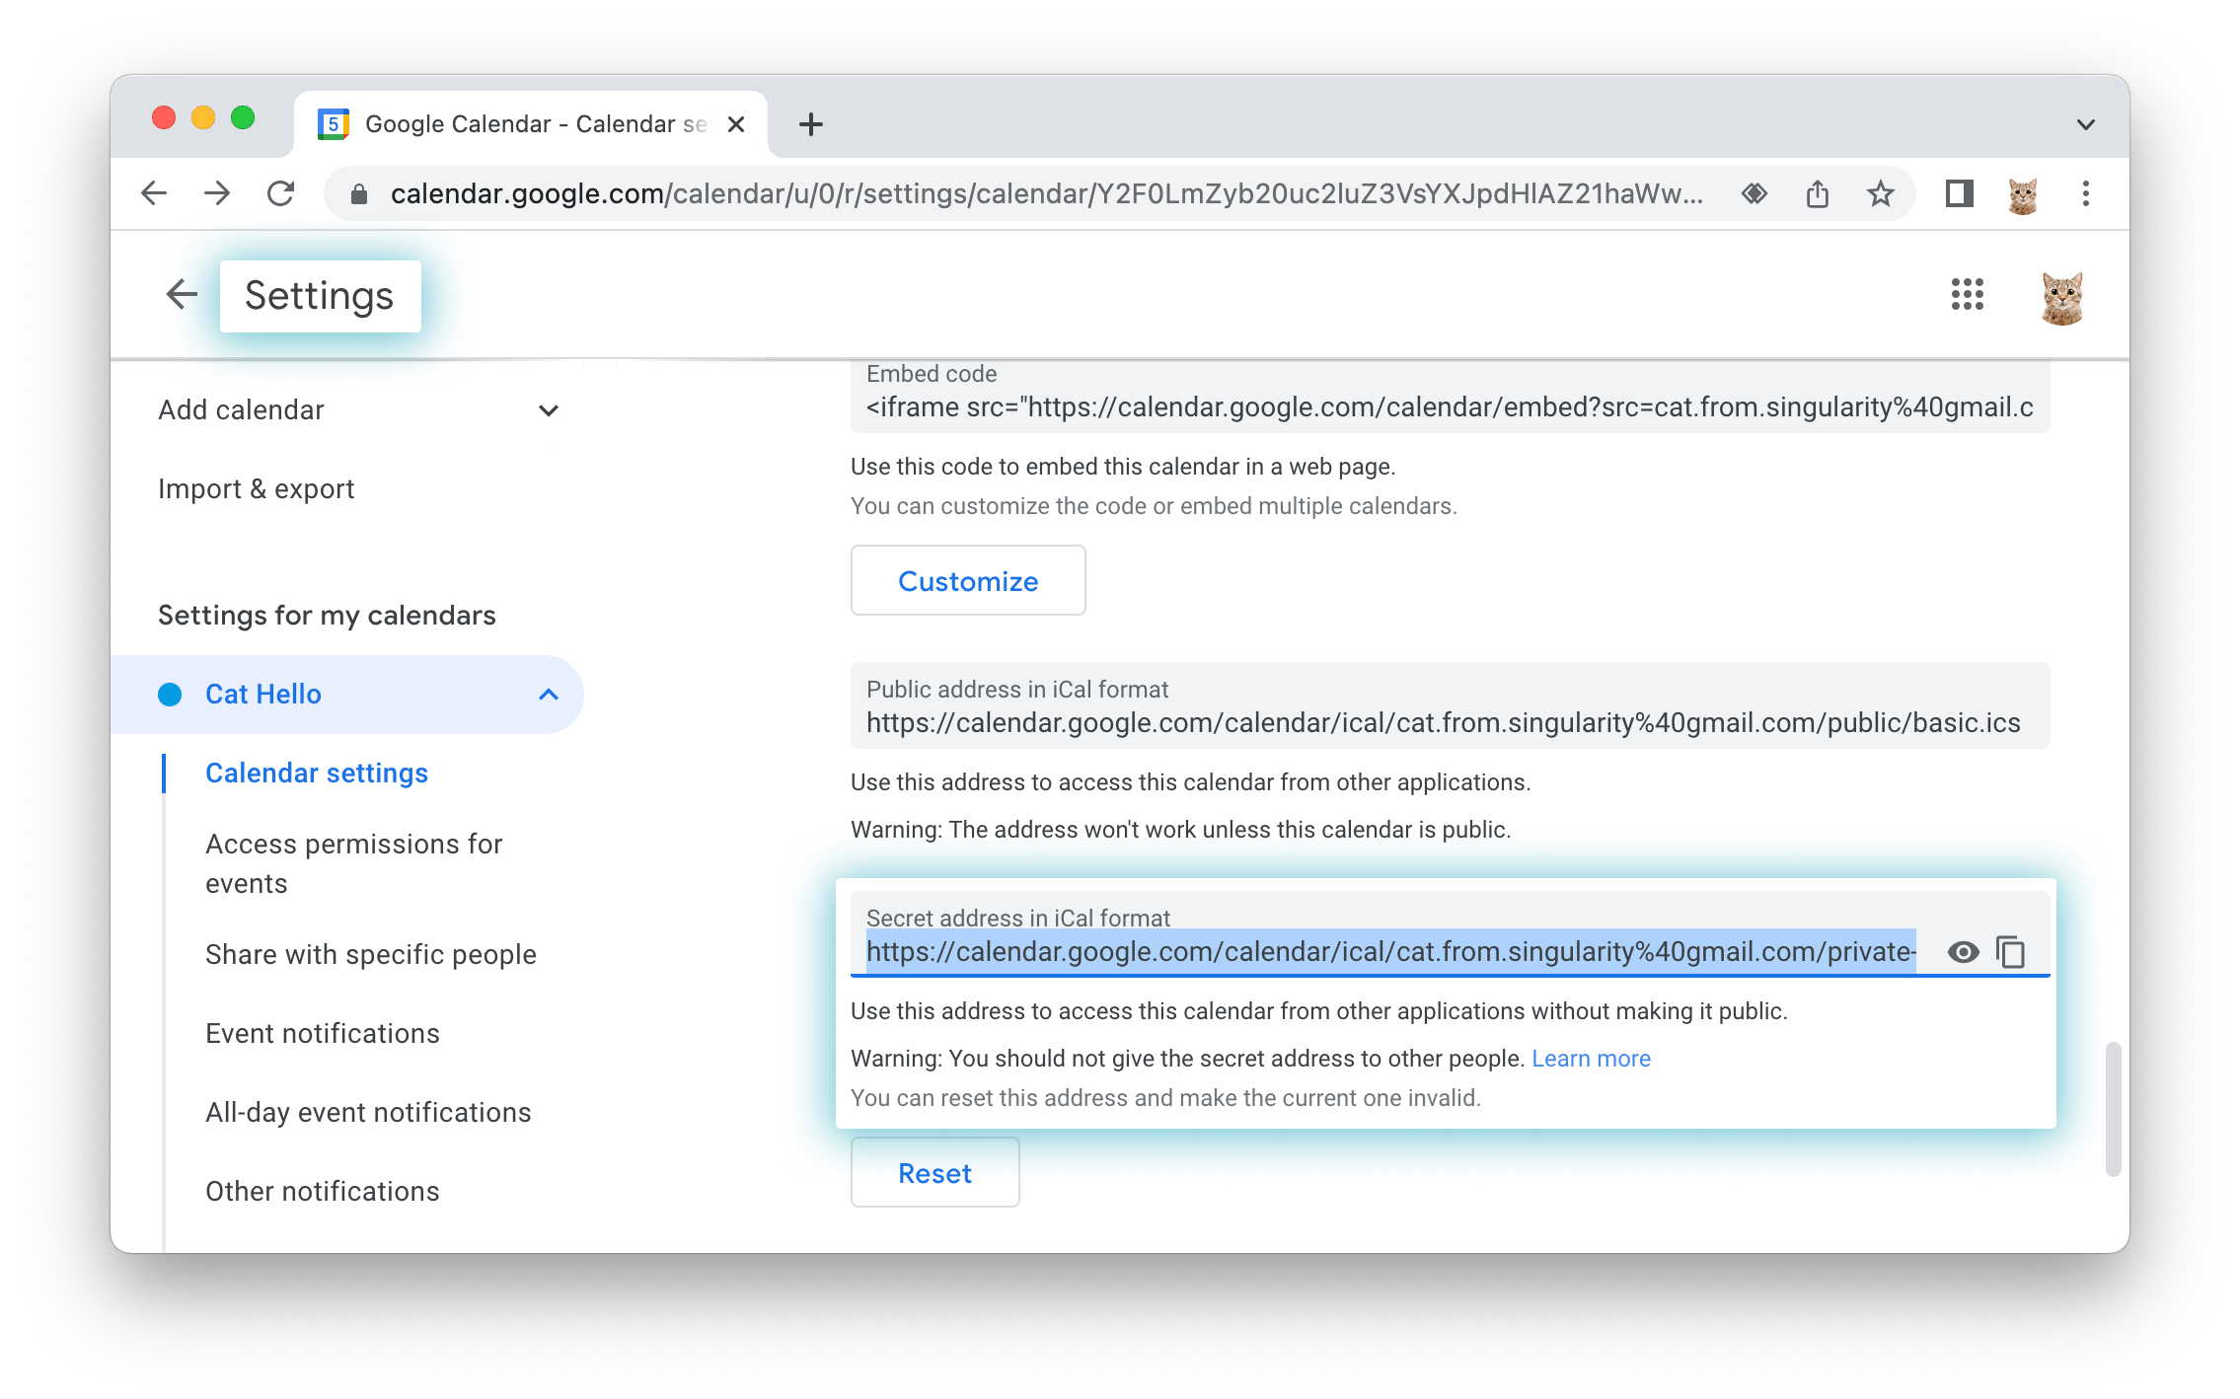The image size is (2240, 1399).
Task: Show the secret iCal address with eye icon
Action: [1963, 952]
